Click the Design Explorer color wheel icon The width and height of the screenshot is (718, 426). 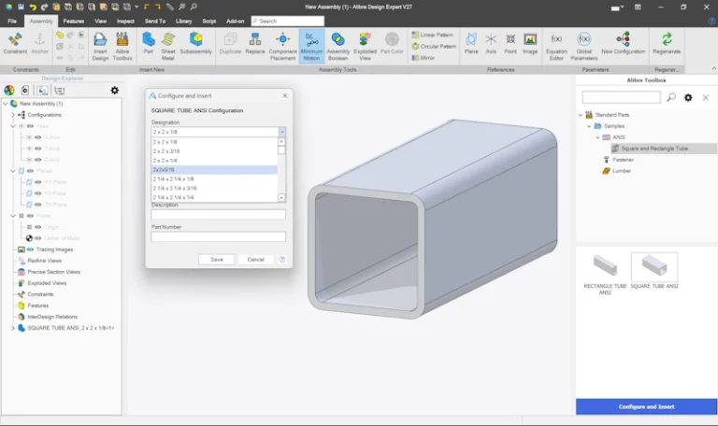point(9,91)
